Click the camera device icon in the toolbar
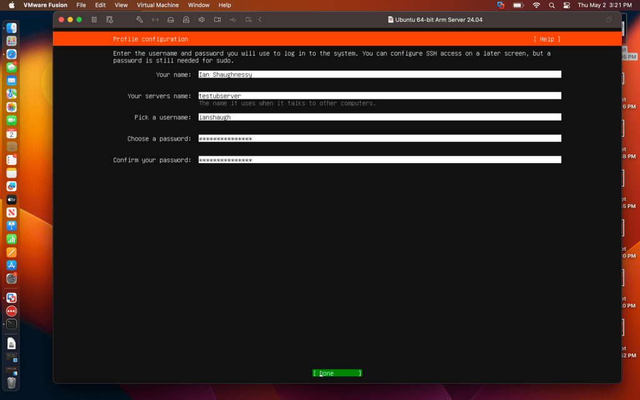 pyautogui.click(x=217, y=20)
